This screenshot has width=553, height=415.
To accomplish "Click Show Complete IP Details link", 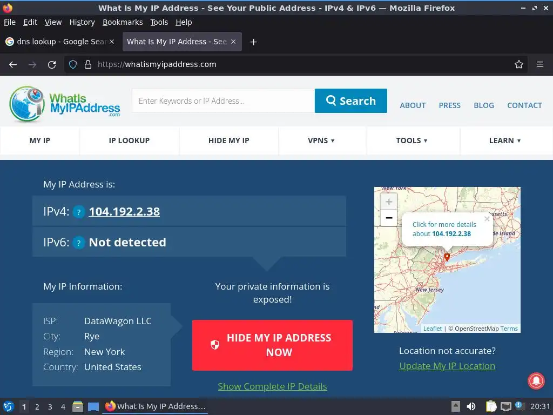I will point(272,386).
